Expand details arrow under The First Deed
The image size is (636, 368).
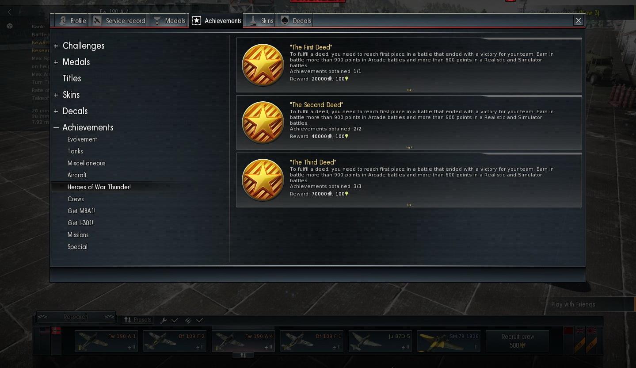click(409, 90)
